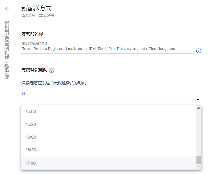Click section title 方式的名称

pyautogui.click(x=32, y=34)
